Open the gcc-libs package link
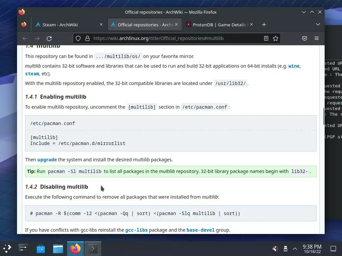Viewport: 342px width, 256px height. tap(136, 230)
